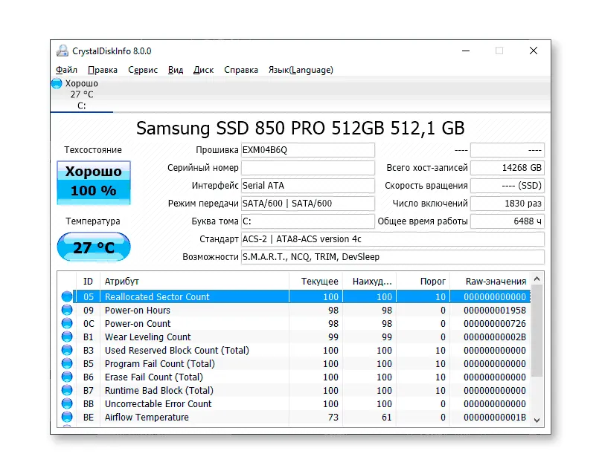Select the Erase Fail Count (Total) row
This screenshot has width=602, height=474.
click(153, 377)
